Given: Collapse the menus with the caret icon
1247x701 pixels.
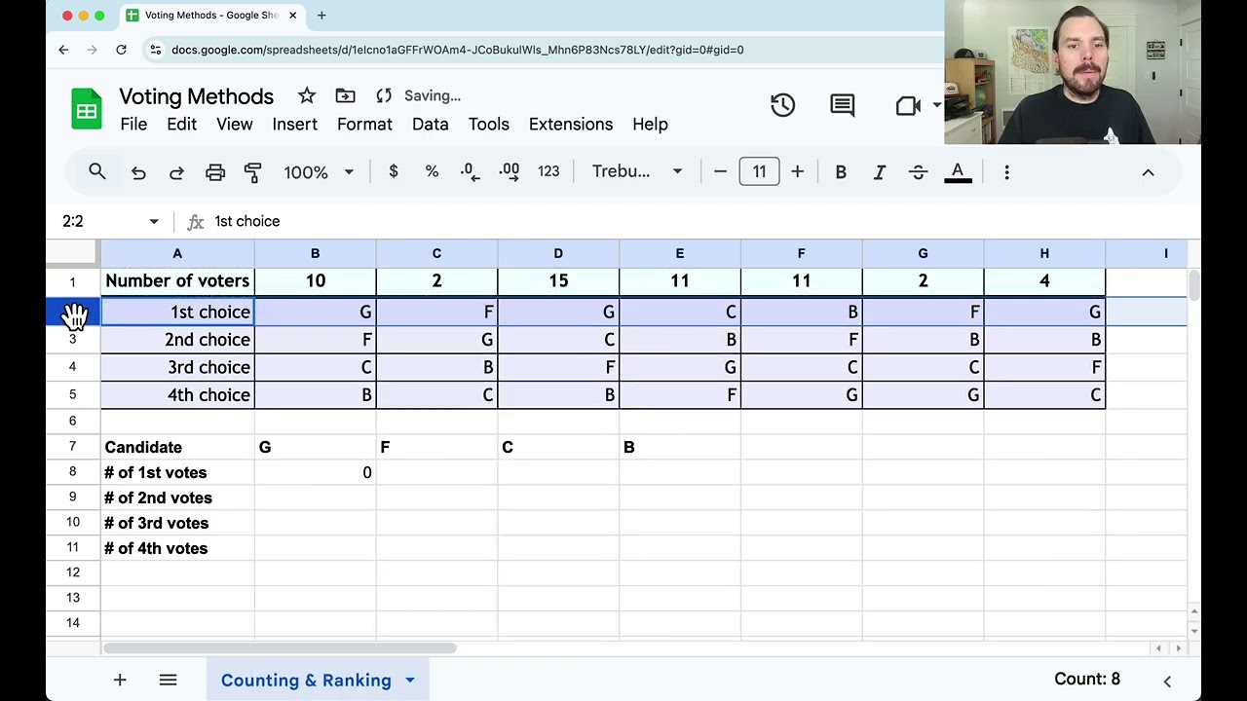Looking at the screenshot, I should coord(1148,172).
